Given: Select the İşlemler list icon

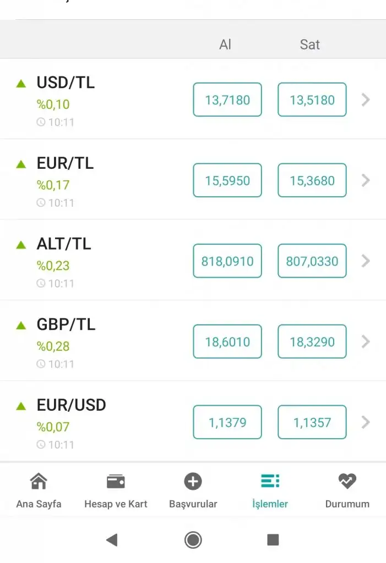Looking at the screenshot, I should pos(270,482).
